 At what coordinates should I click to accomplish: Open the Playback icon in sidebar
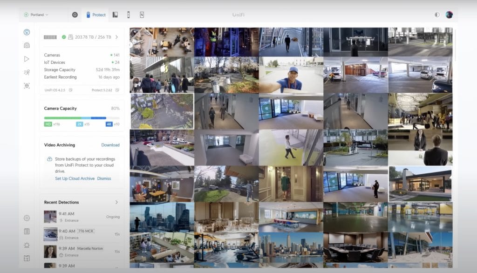point(27,59)
